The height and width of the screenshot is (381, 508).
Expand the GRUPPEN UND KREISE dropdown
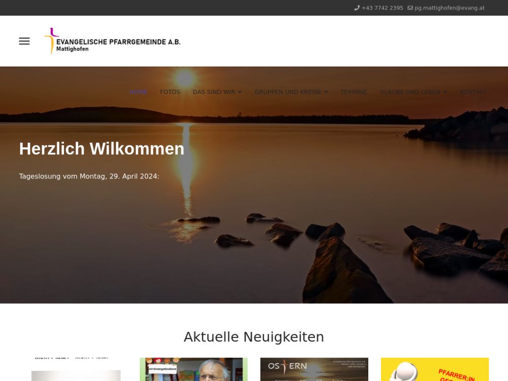coord(291,92)
